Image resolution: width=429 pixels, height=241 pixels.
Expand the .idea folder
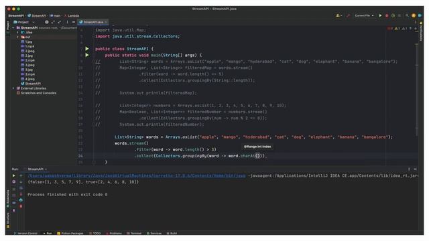[18, 33]
